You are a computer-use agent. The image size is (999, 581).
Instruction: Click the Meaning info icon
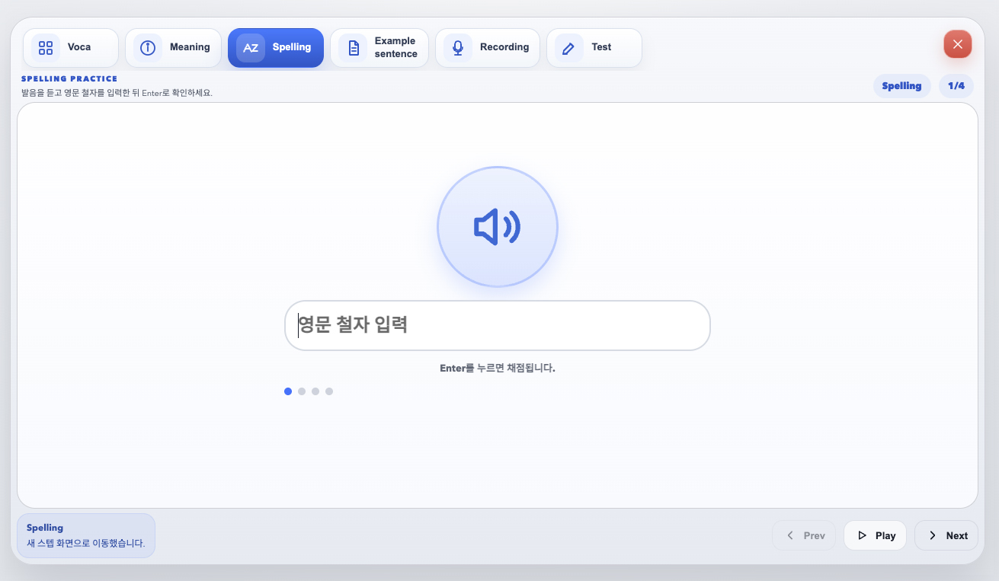point(148,48)
